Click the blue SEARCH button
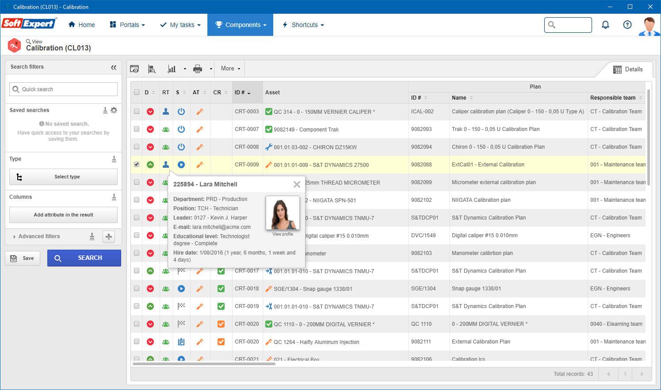The height and width of the screenshot is (390, 661). 84,258
